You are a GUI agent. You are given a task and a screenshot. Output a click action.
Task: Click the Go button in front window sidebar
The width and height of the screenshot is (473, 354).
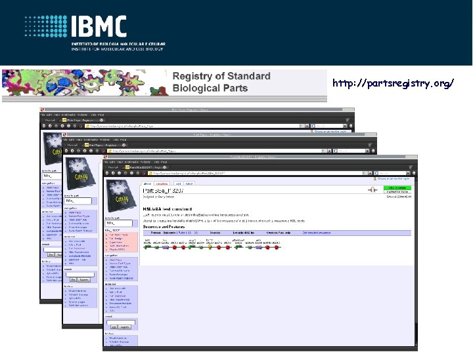114,327
